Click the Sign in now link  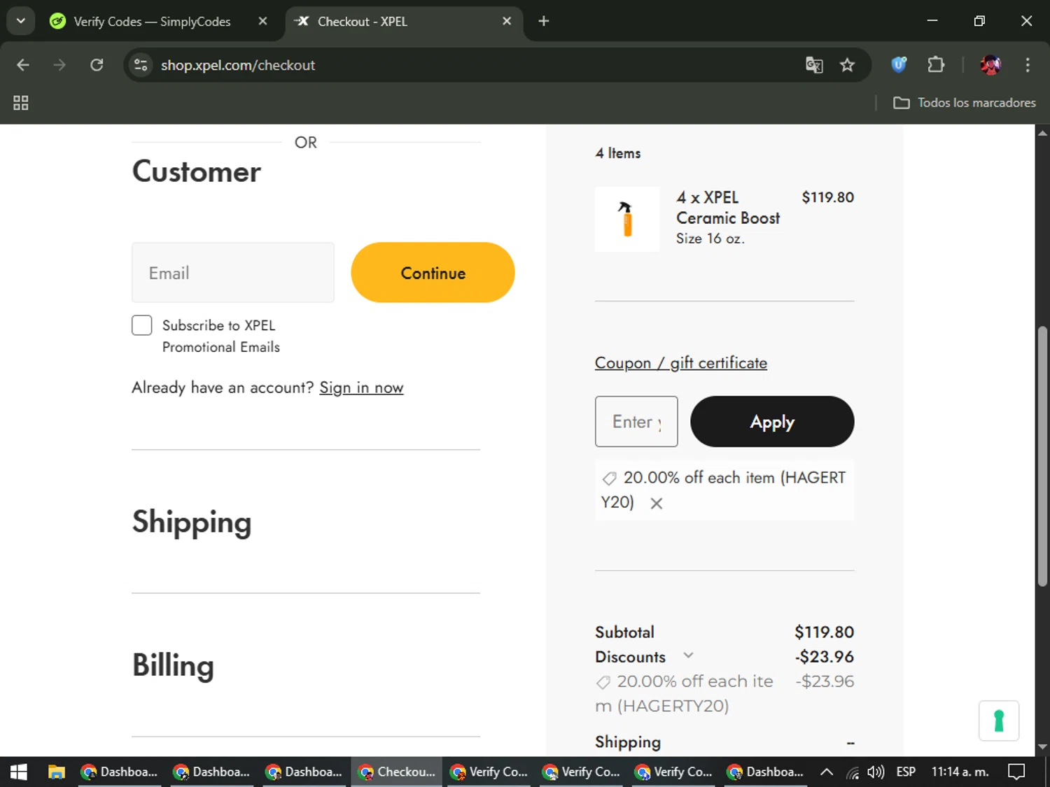click(361, 388)
